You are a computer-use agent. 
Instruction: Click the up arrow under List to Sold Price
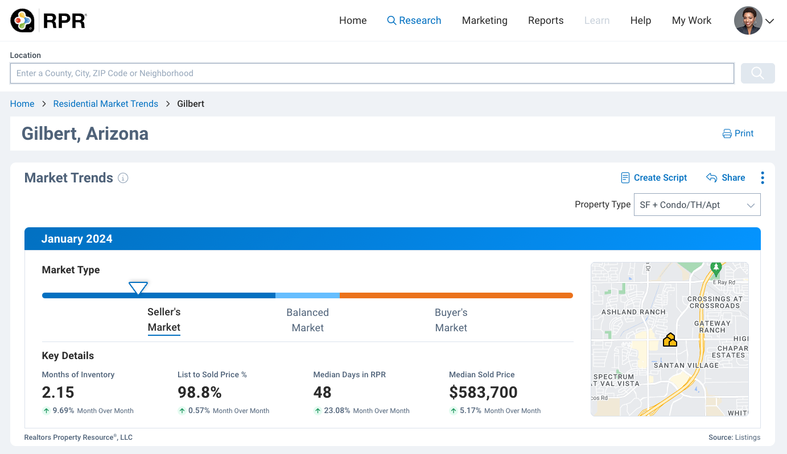coord(182,411)
